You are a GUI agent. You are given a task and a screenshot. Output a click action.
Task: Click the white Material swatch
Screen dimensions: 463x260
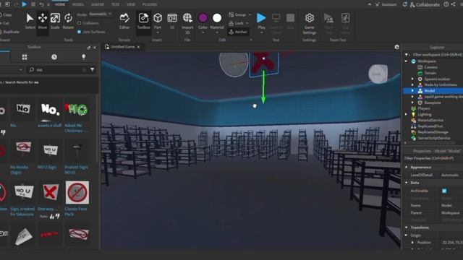tap(217, 18)
